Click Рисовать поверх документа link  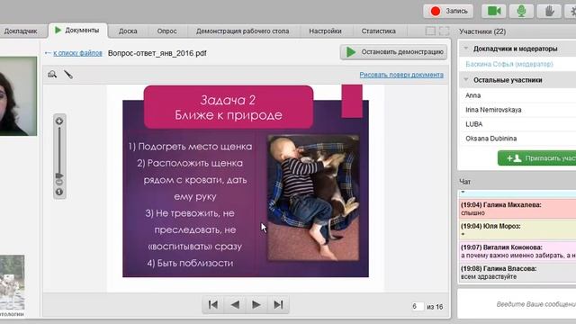[401, 75]
